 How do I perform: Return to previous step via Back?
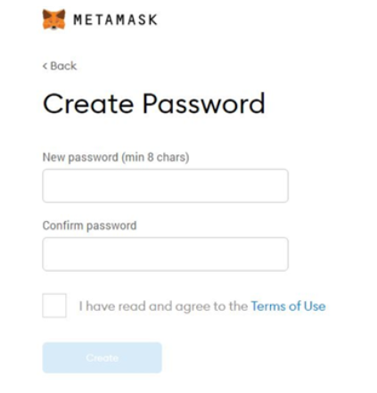coord(60,66)
